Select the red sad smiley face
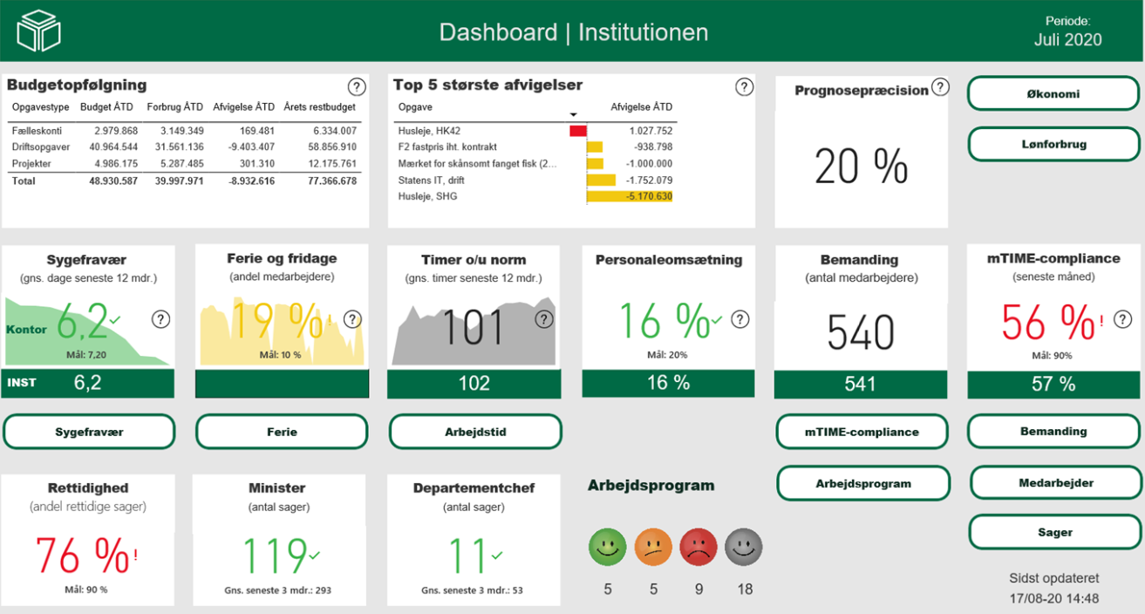 click(699, 548)
